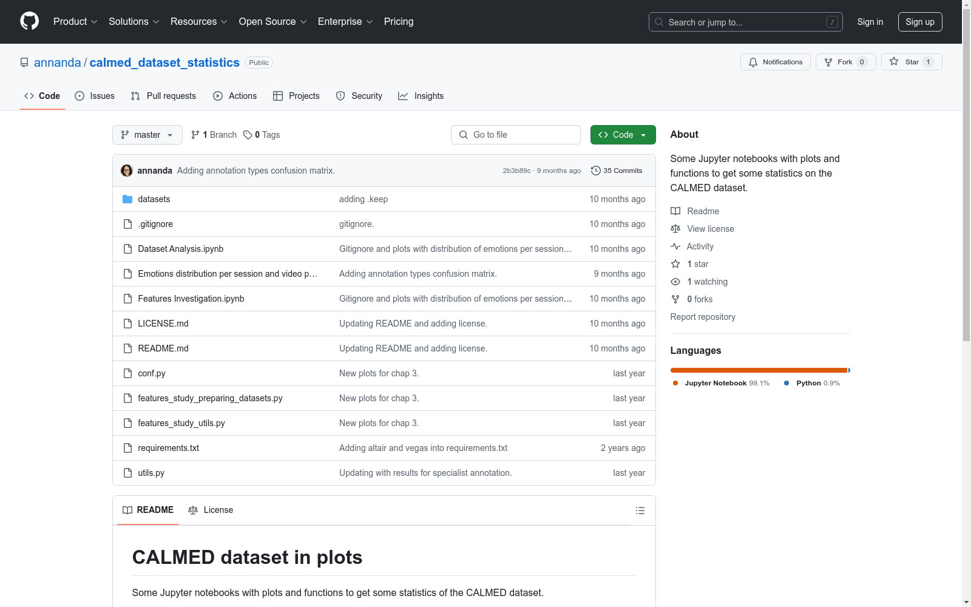Click the forks icon in About section
Viewport: 971px width, 607px height.
coord(675,299)
